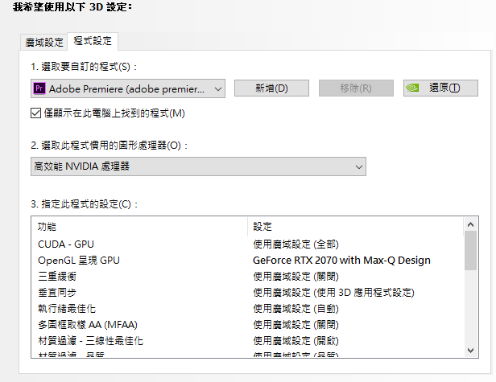
Task: Click the settings list scrollbar thumb
Action: point(470,250)
